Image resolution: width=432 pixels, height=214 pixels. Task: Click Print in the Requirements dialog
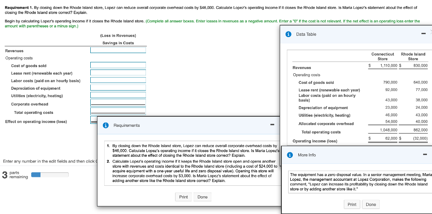(184, 197)
